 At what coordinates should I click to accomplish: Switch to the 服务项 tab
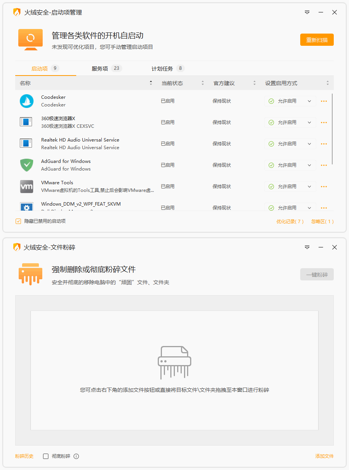click(x=107, y=69)
